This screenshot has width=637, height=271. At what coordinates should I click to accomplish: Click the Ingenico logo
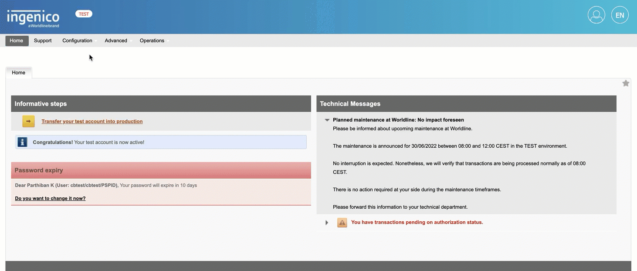tap(33, 18)
